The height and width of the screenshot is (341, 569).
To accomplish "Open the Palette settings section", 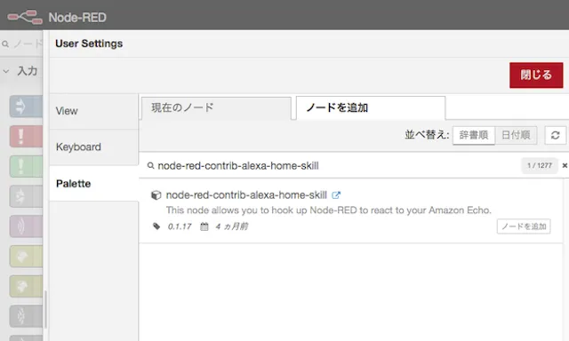I will 94,183.
